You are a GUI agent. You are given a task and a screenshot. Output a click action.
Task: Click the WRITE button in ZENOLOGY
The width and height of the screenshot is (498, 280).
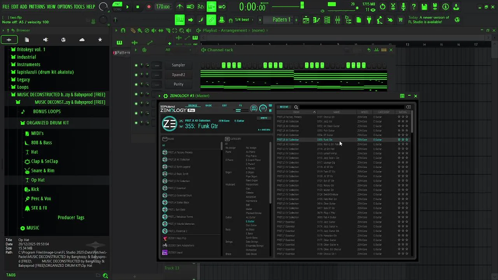pos(264,118)
